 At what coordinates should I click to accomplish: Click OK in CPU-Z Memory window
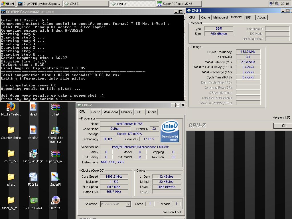[x=284, y=126]
